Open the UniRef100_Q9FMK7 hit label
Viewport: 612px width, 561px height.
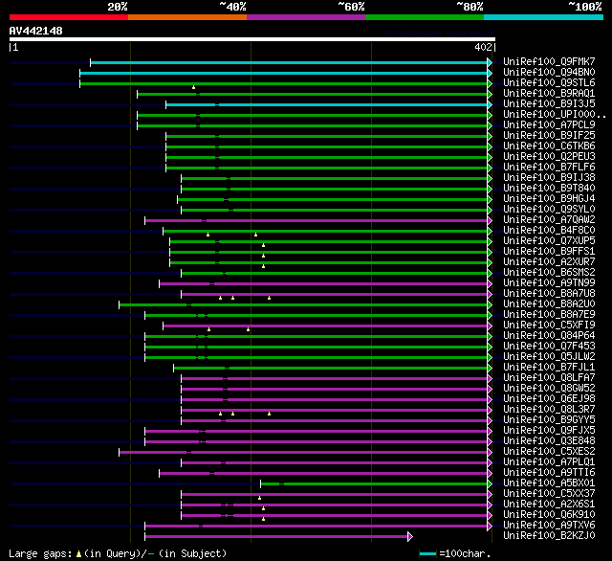coord(549,61)
